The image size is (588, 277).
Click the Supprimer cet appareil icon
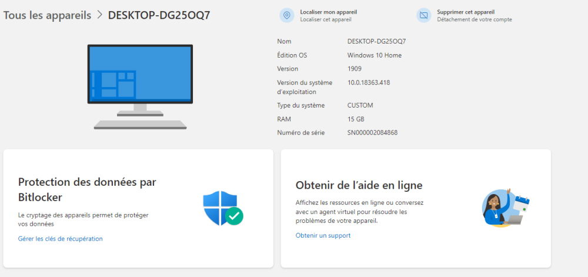[x=424, y=15]
